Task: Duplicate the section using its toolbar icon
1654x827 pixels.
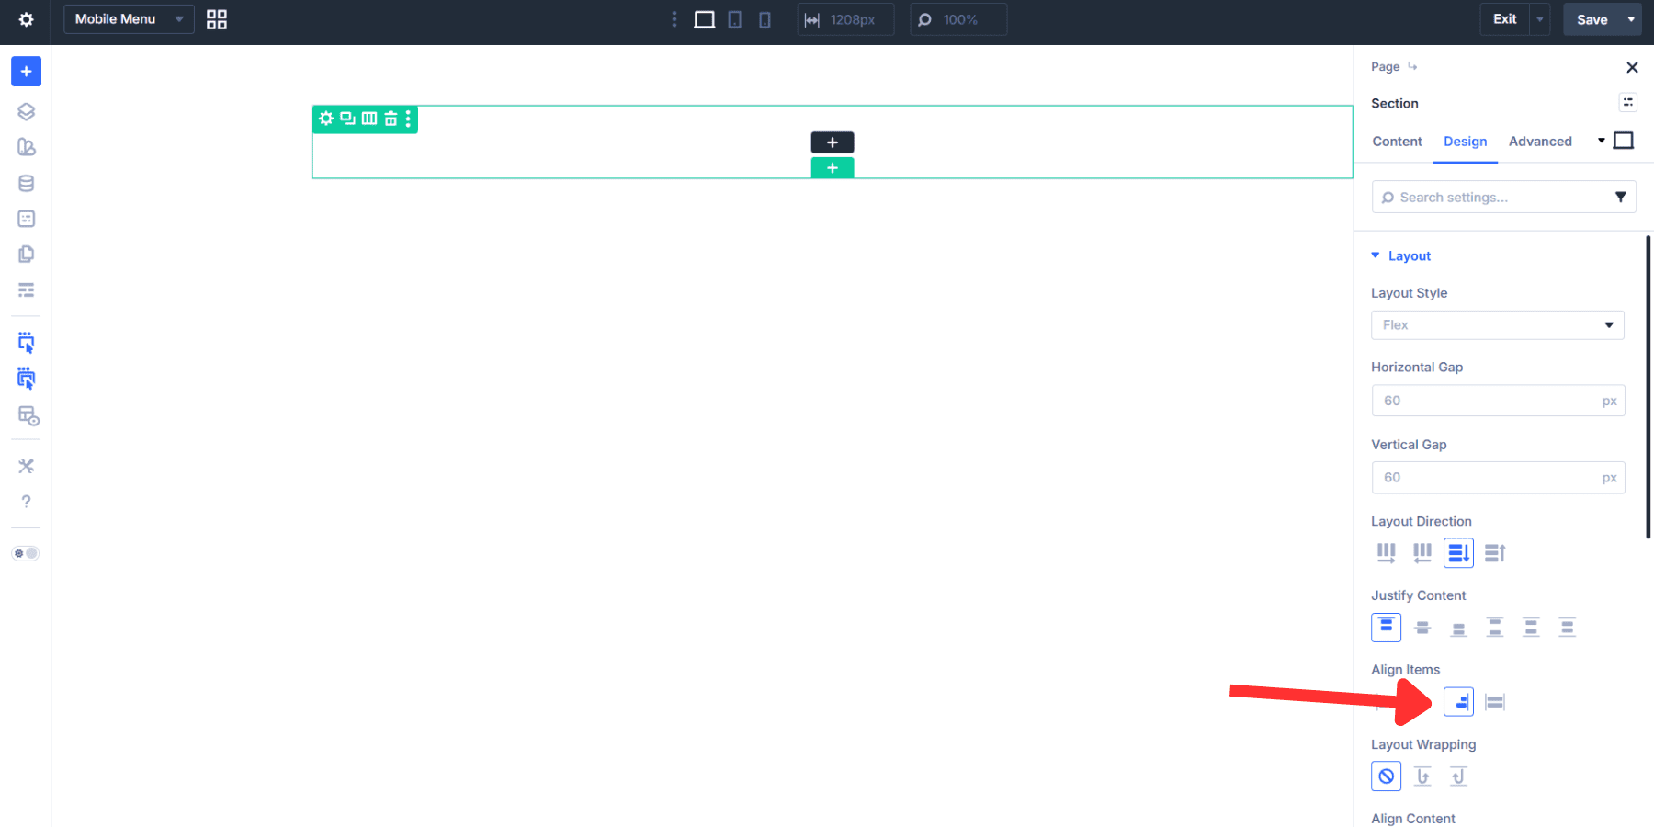Action: pyautogui.click(x=346, y=119)
